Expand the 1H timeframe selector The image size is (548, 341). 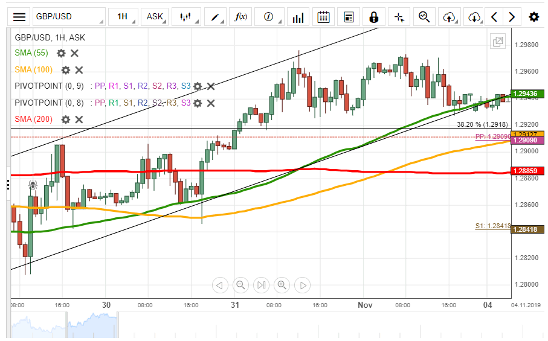click(123, 17)
